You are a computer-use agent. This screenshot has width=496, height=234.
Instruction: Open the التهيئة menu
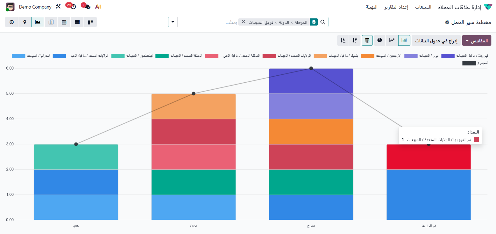[x=371, y=7]
